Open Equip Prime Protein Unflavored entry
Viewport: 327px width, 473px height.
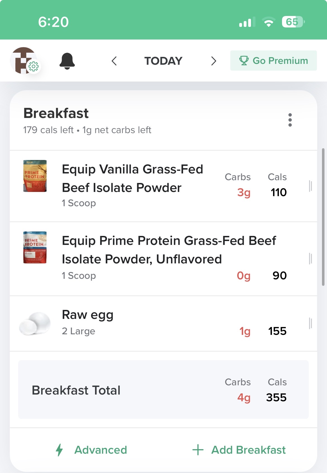click(169, 250)
